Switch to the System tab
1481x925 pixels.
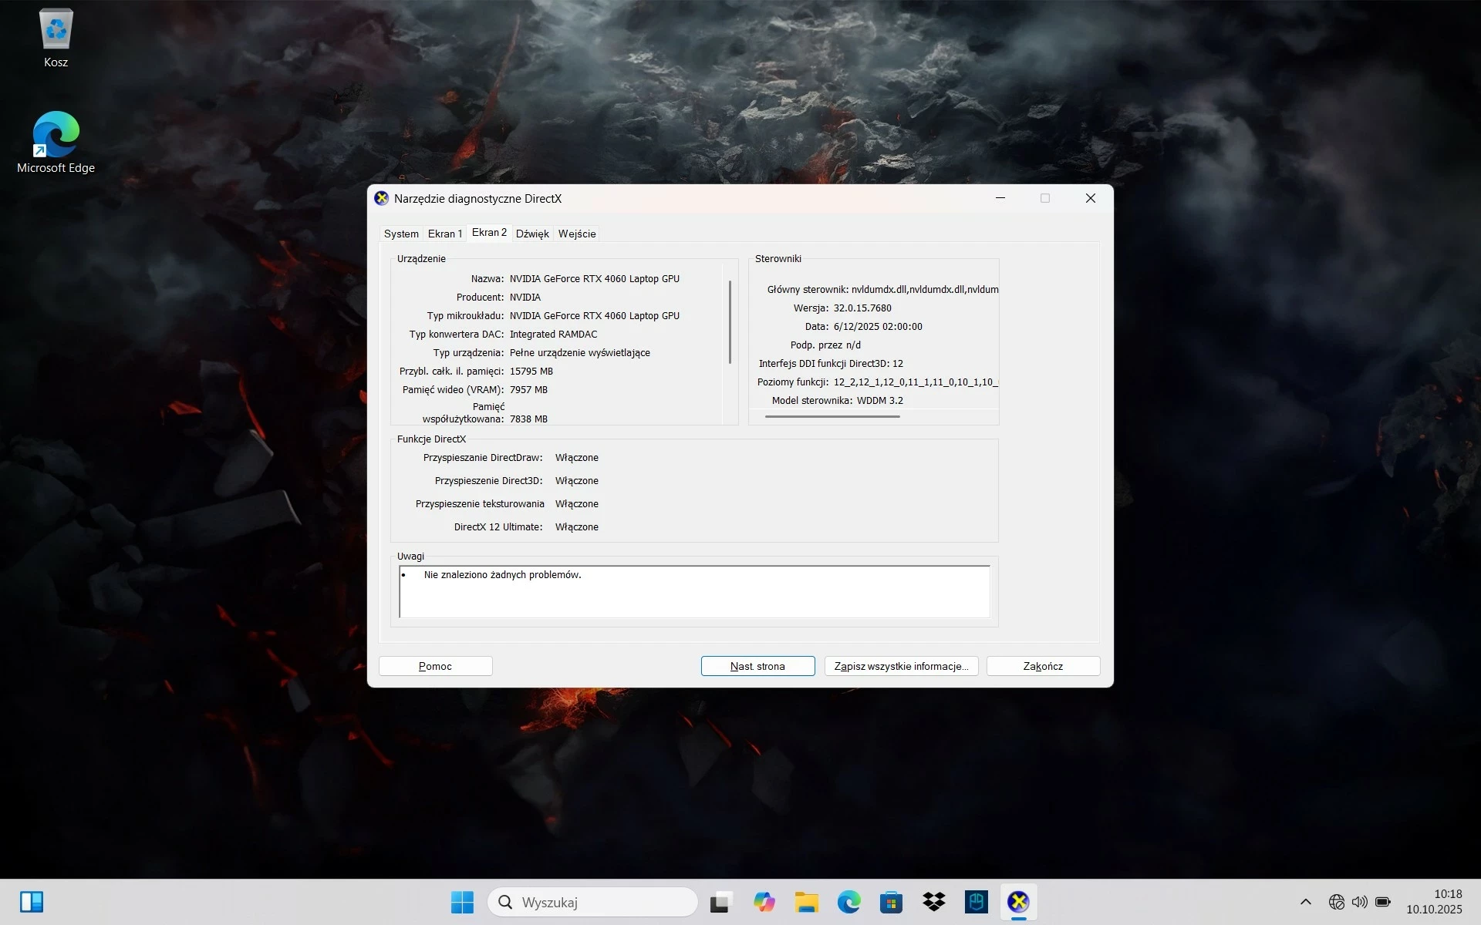[x=401, y=234]
